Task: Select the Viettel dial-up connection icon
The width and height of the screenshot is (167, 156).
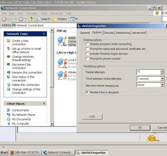Action: 62,41
